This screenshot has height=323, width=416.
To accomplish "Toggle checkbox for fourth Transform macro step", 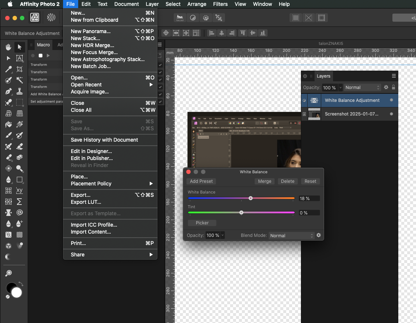I will (160, 87).
